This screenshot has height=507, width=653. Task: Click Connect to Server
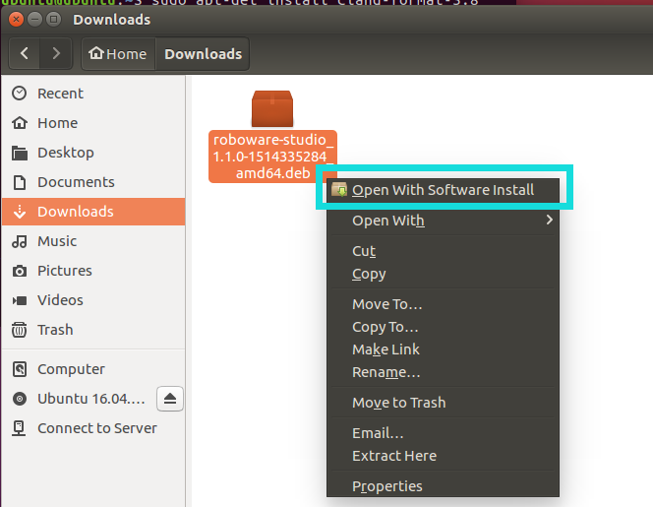click(93, 428)
